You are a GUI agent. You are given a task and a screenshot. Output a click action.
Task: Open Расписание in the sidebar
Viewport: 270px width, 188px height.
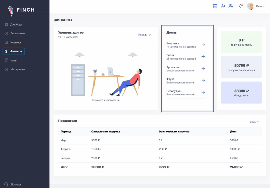click(18, 33)
